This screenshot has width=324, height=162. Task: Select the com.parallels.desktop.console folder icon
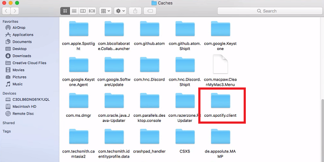pyautogui.click(x=149, y=100)
